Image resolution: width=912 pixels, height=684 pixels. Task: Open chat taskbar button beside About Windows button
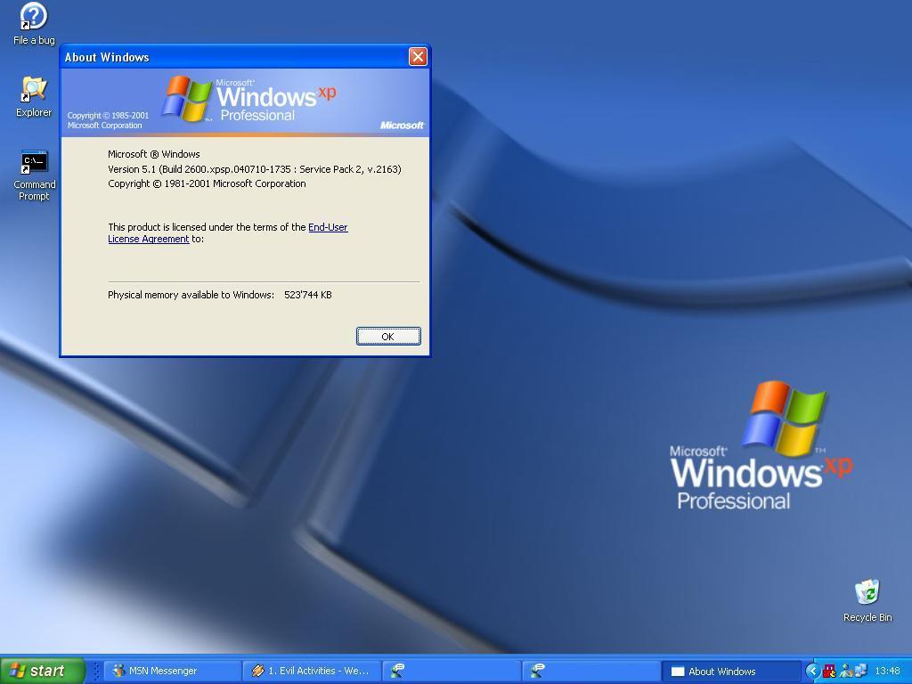coord(591,671)
